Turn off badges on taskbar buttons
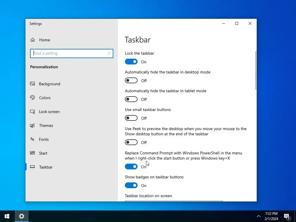Image resolution: width=296 pixels, height=222 pixels. pyautogui.click(x=131, y=185)
